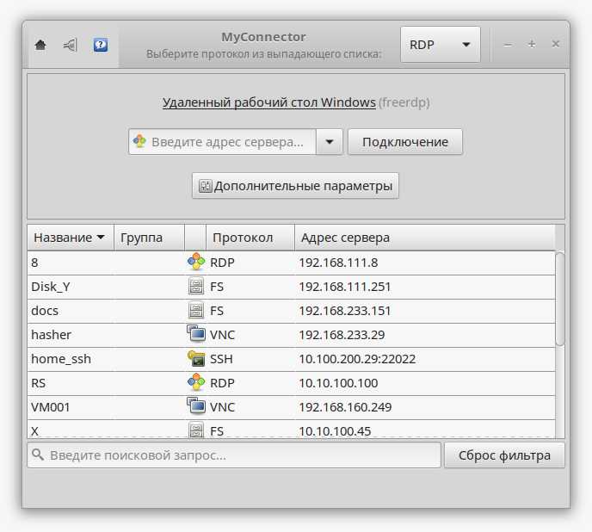Click the Протокол column header
Viewport: 592px width, 532px height.
tap(250, 238)
